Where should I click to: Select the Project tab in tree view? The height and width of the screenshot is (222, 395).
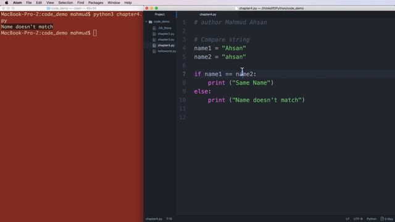(x=160, y=14)
